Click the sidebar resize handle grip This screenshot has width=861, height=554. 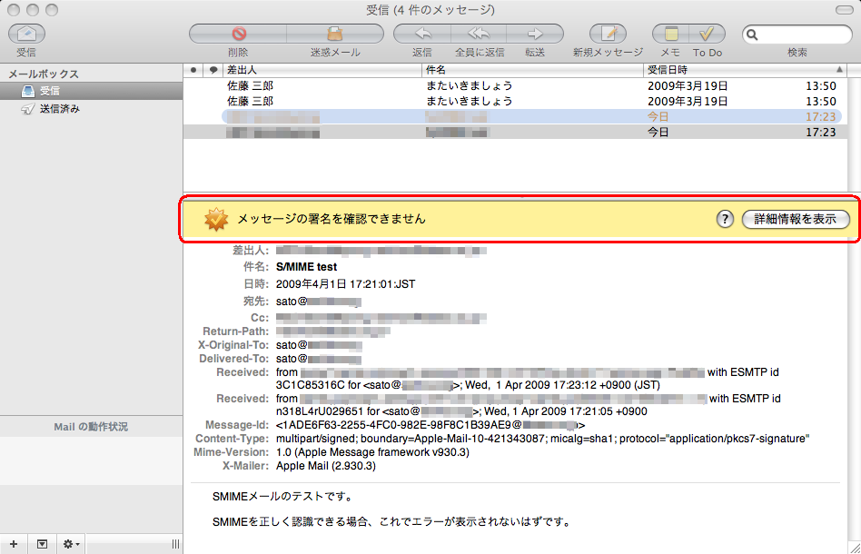pos(175,544)
